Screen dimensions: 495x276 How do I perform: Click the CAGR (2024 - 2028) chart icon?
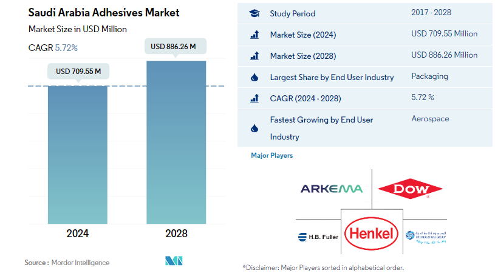[254, 98]
